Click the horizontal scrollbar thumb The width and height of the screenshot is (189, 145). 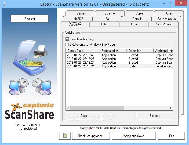[x=97, y=108]
